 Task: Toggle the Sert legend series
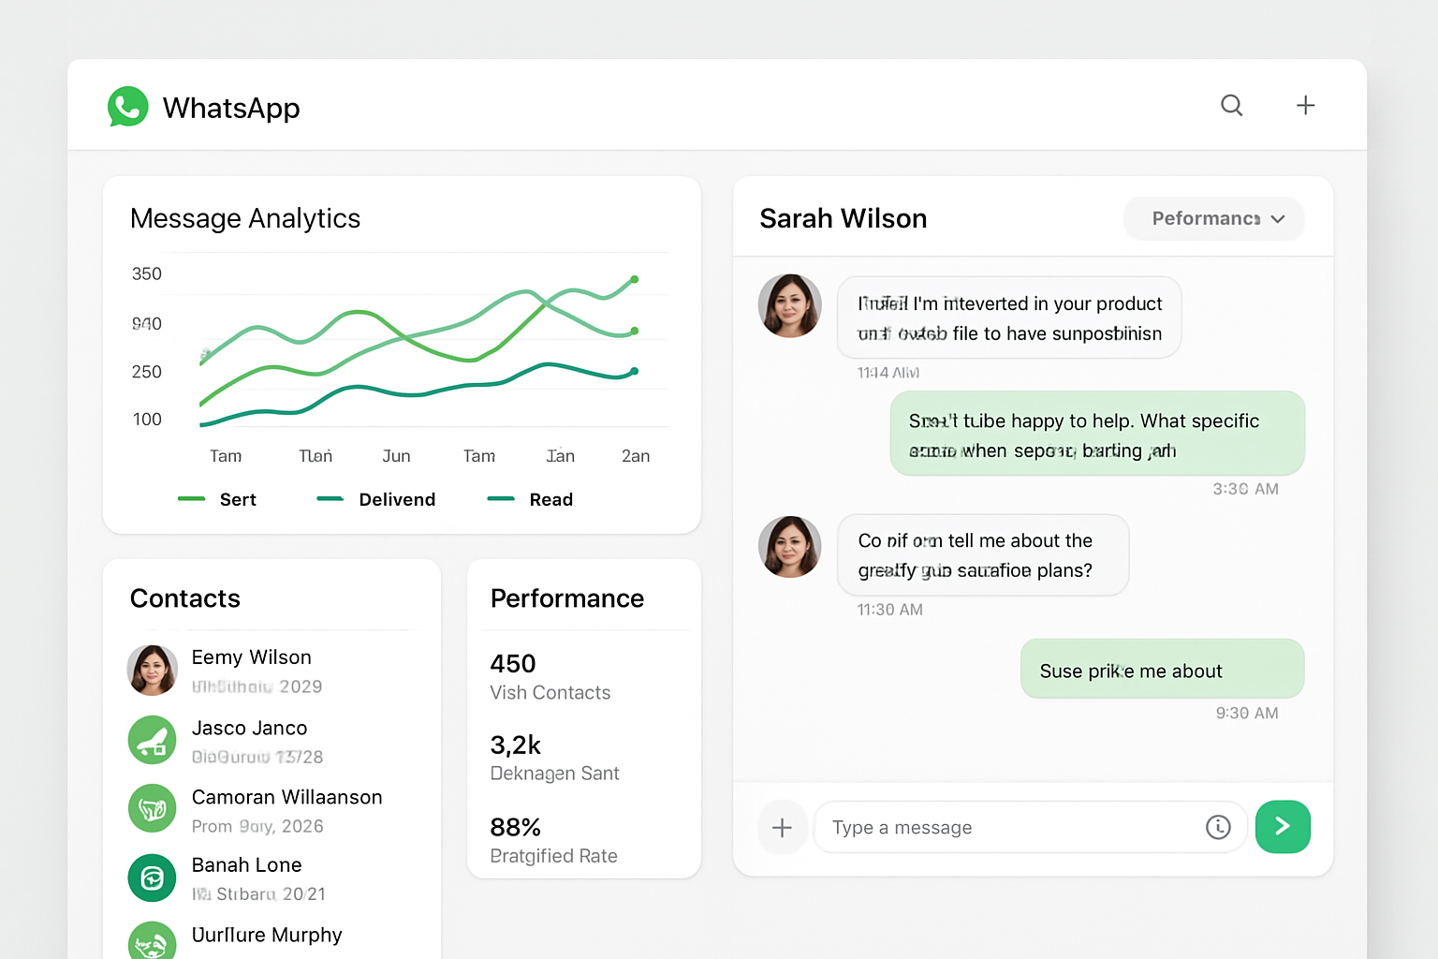(x=217, y=499)
